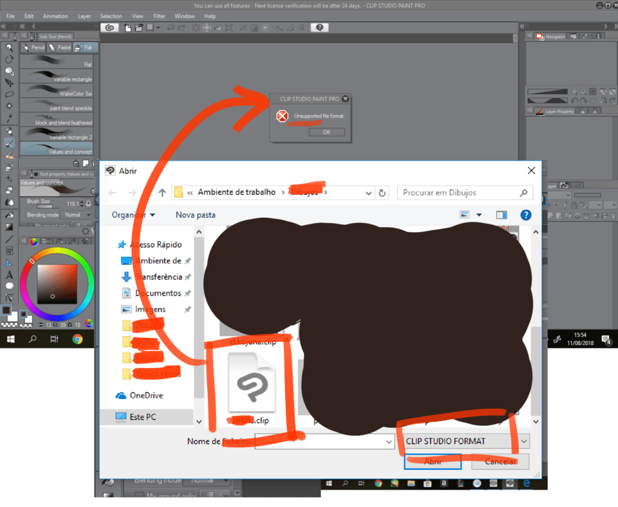The image size is (618, 507).
Task: Click the Cancelar button
Action: tap(500, 461)
